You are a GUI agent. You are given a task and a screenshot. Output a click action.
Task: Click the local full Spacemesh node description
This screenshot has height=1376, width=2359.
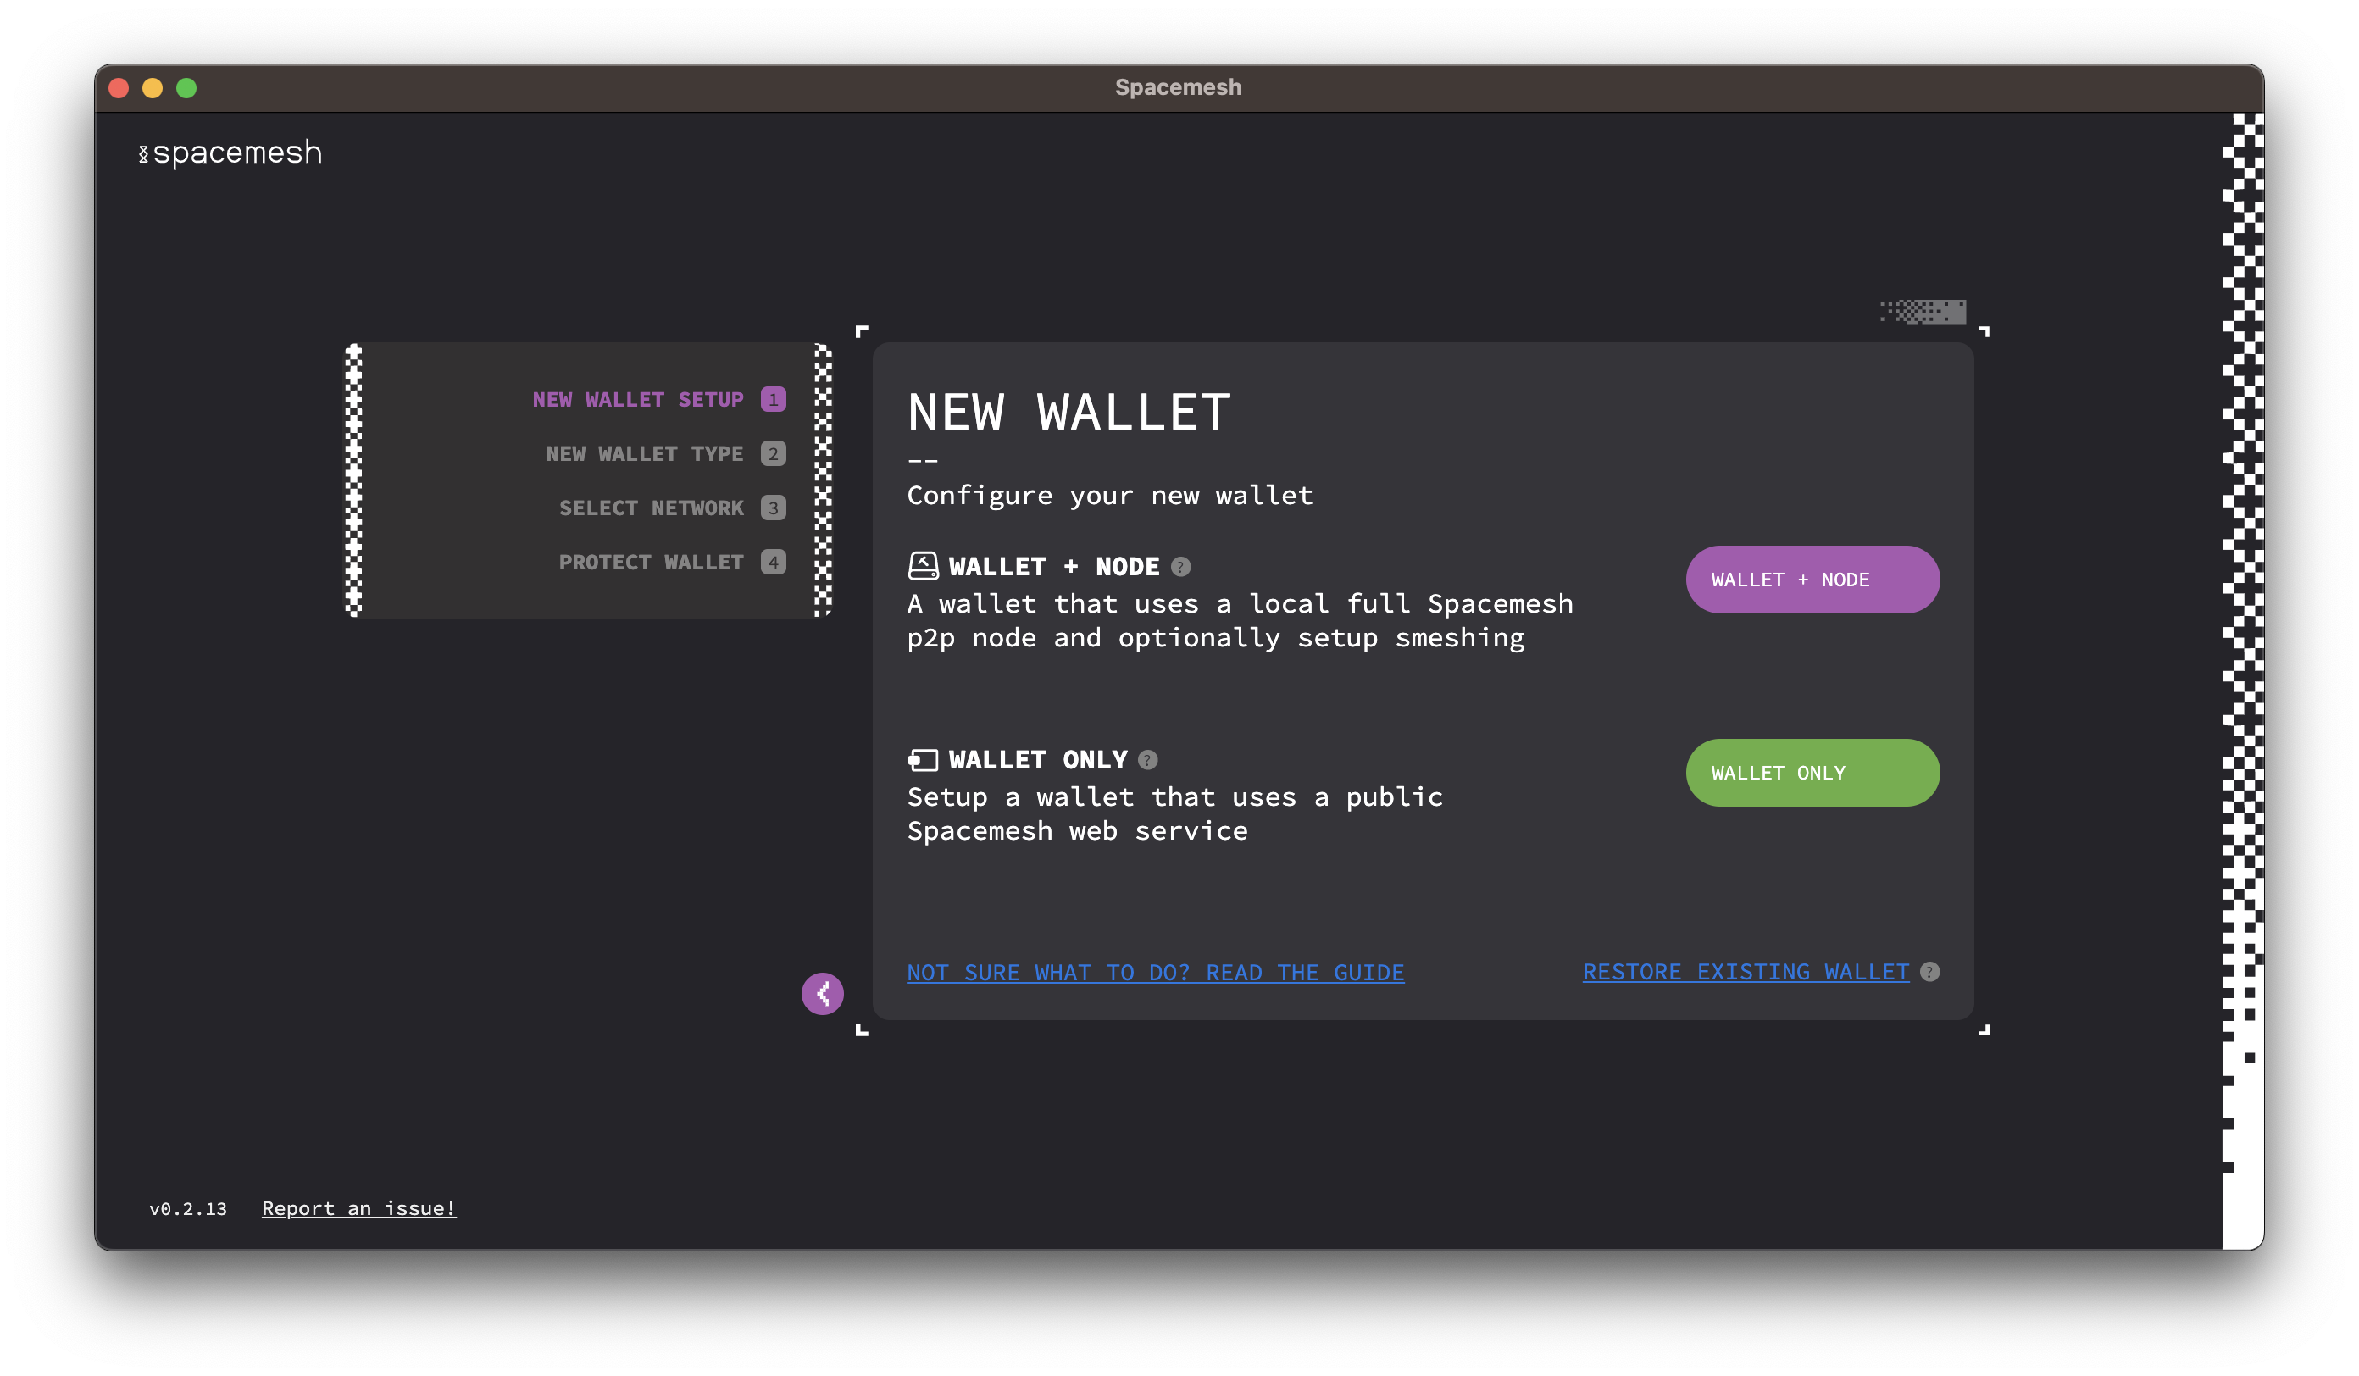point(1241,620)
